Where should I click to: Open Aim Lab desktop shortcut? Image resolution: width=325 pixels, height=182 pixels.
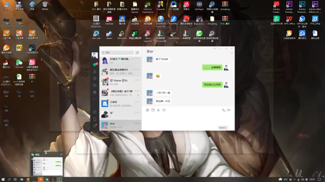[x=96, y=35]
